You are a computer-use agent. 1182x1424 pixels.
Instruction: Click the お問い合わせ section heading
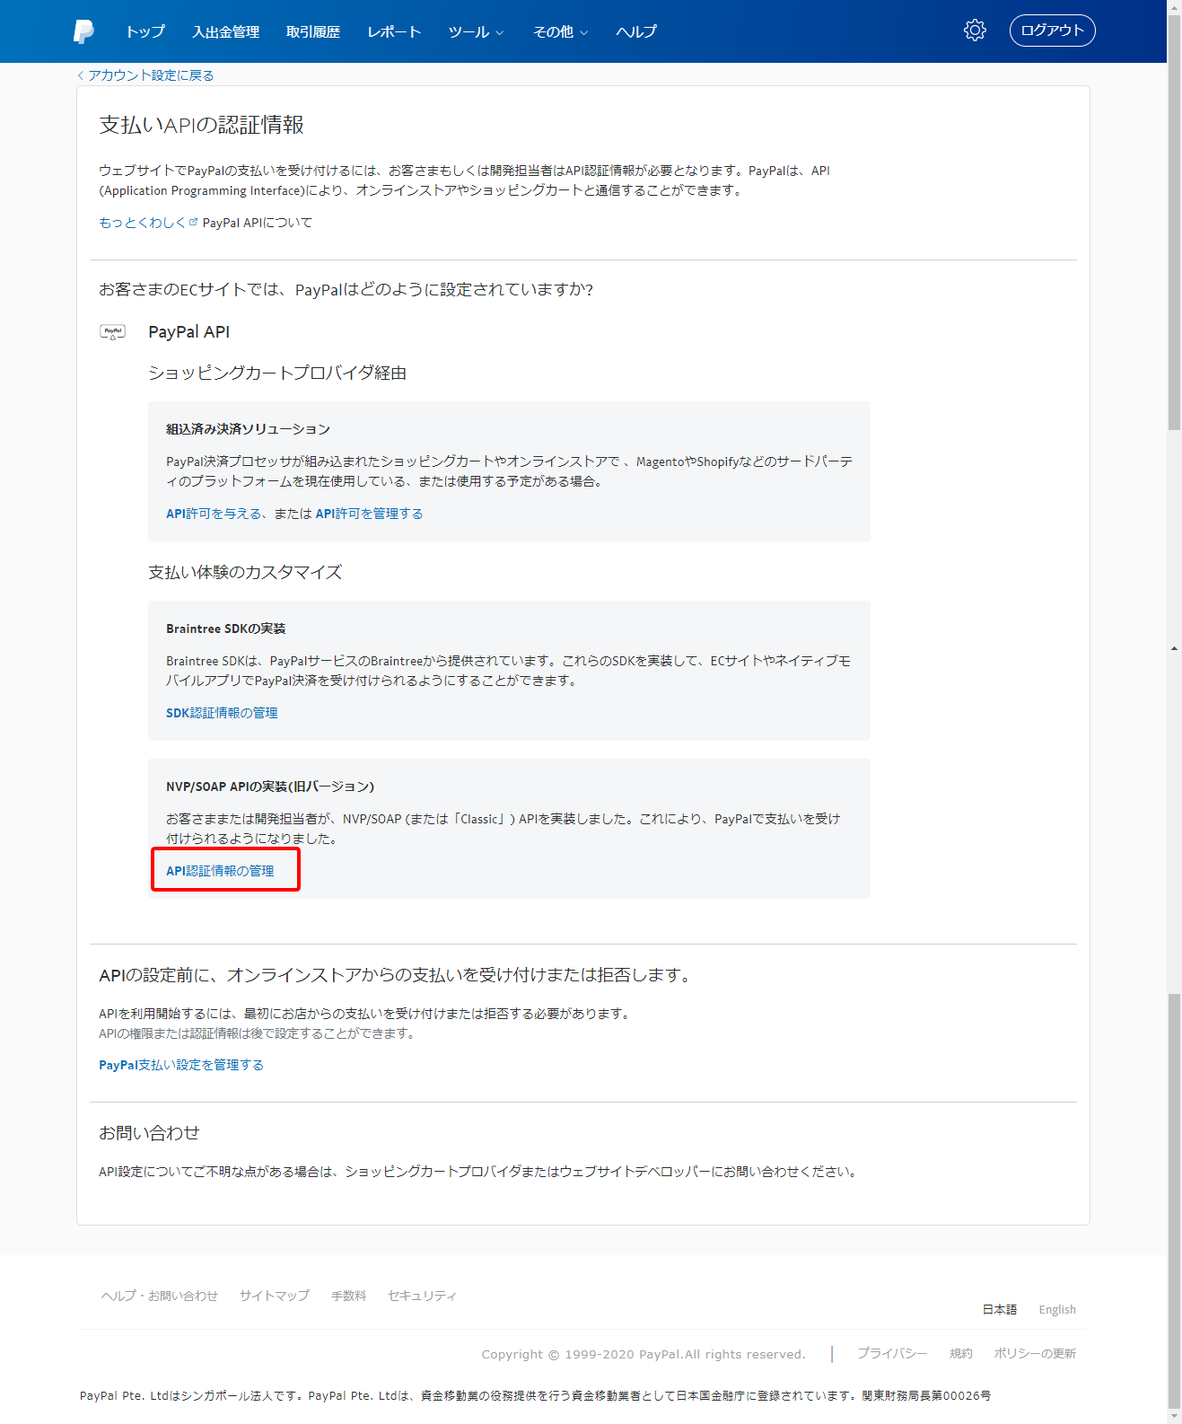149,1133
